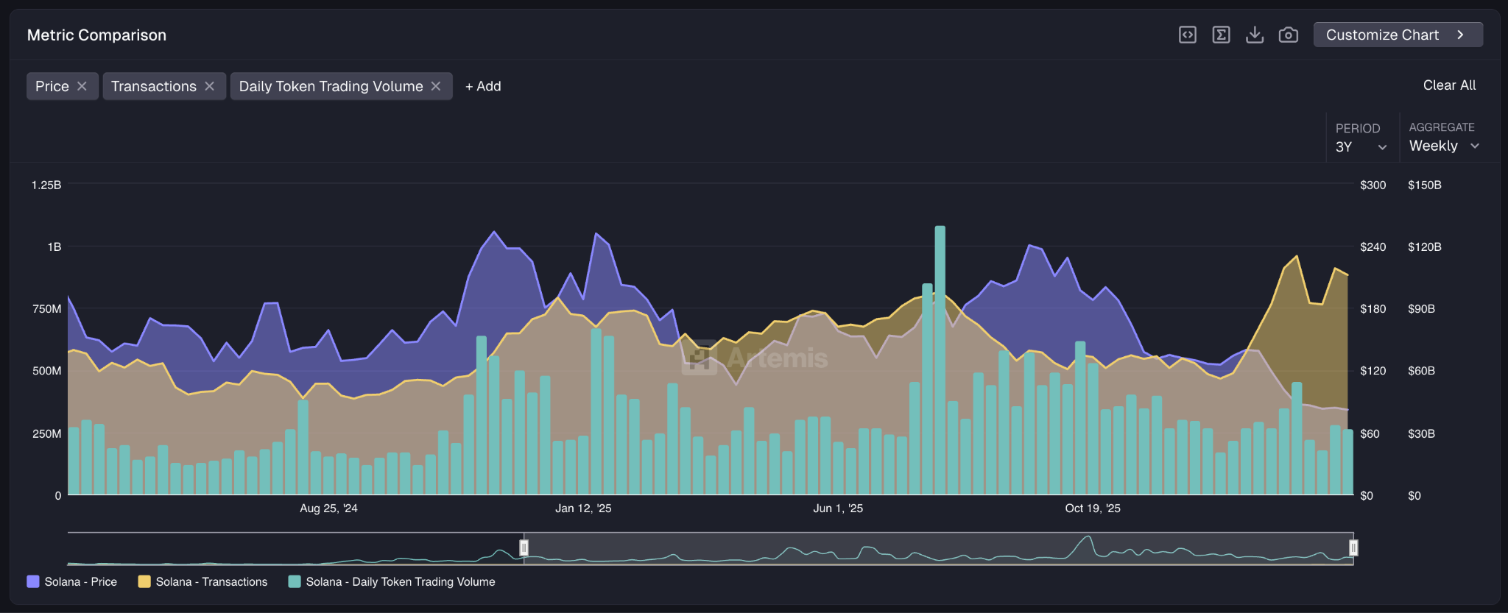
Task: Remove the Transactions metric chip
Action: click(210, 86)
